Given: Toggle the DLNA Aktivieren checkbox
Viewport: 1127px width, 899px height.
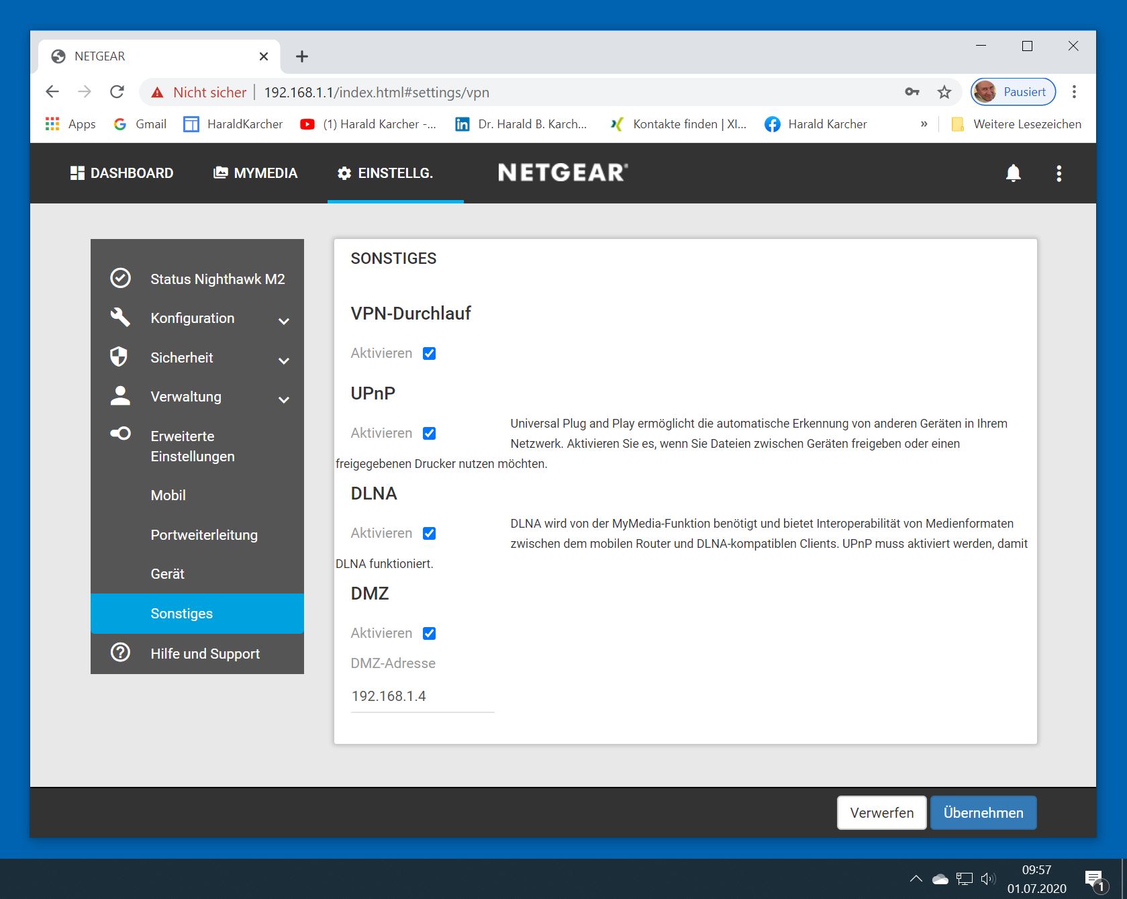Looking at the screenshot, I should click(429, 533).
